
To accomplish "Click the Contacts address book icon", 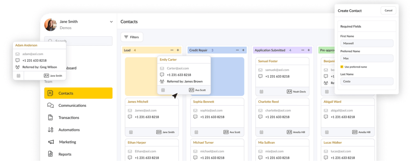I will pyautogui.click(x=50, y=93).
